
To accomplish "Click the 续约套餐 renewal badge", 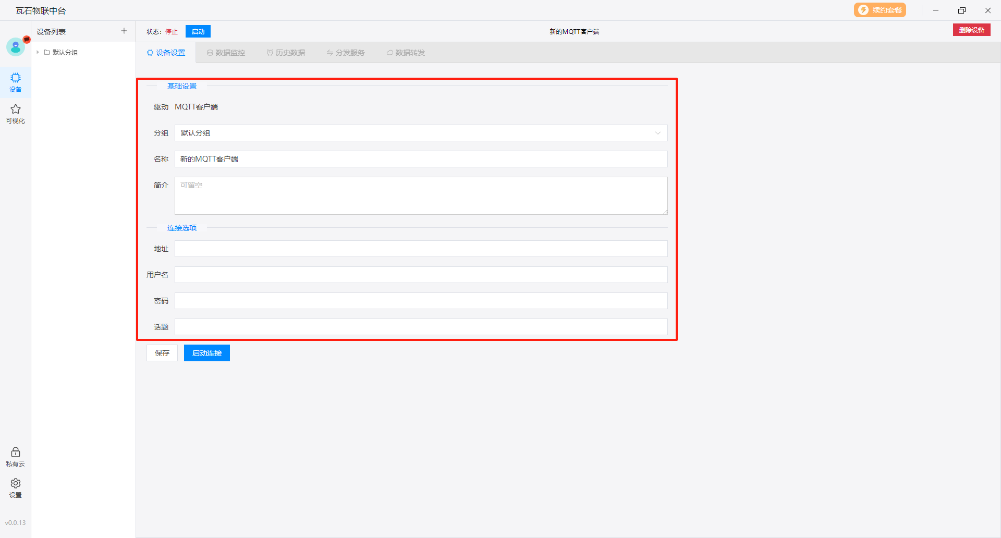I will tap(880, 10).
